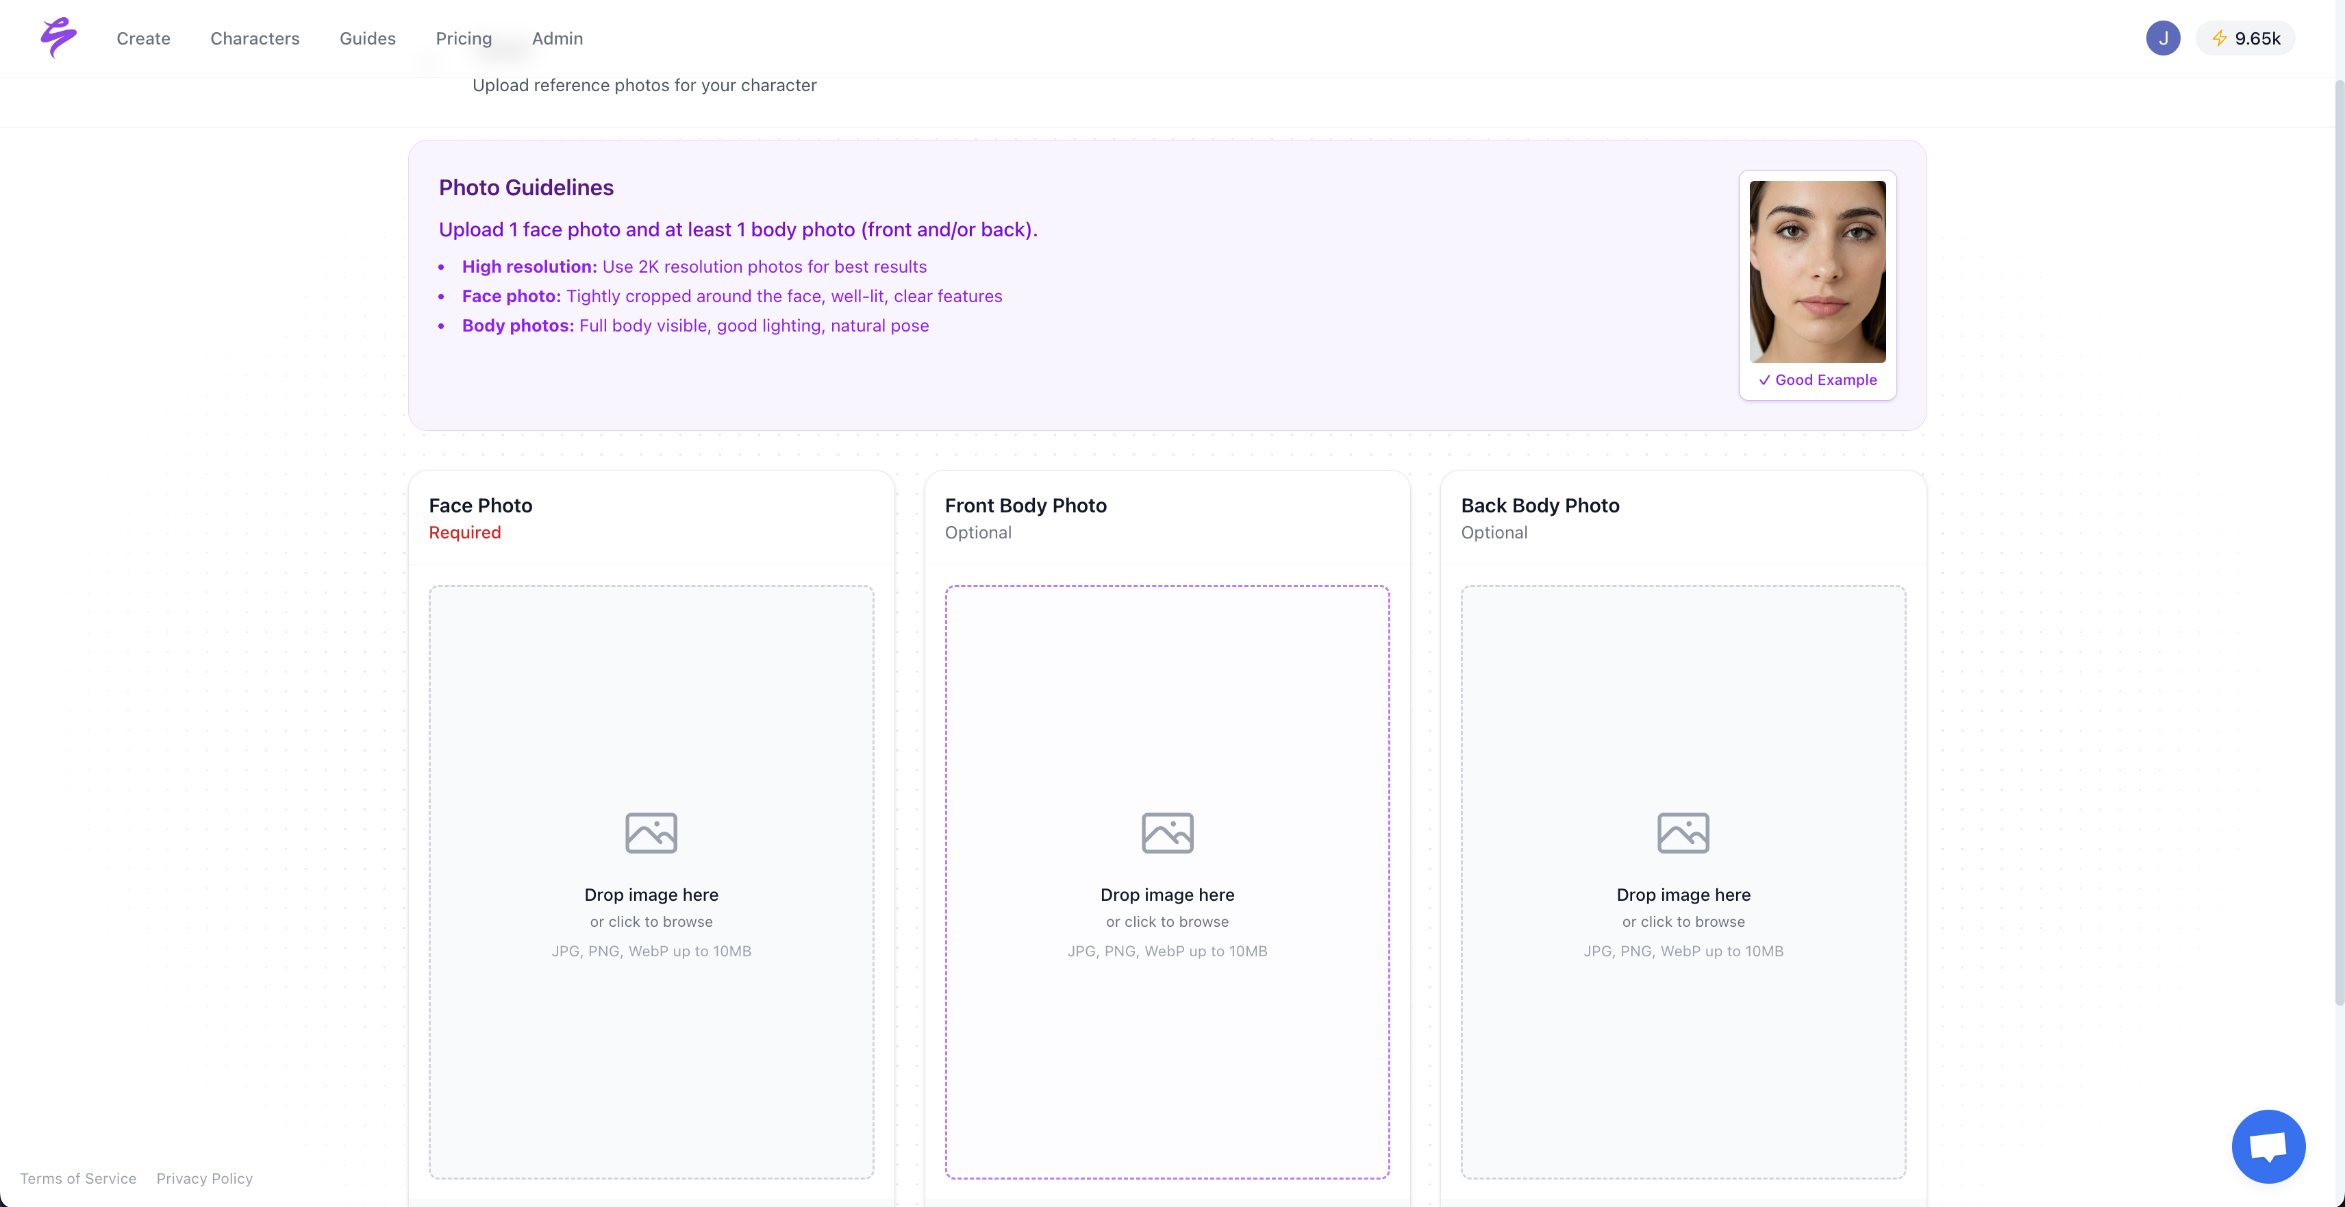This screenshot has height=1207, width=2345.
Task: Open Terms of Service
Action: click(x=77, y=1178)
